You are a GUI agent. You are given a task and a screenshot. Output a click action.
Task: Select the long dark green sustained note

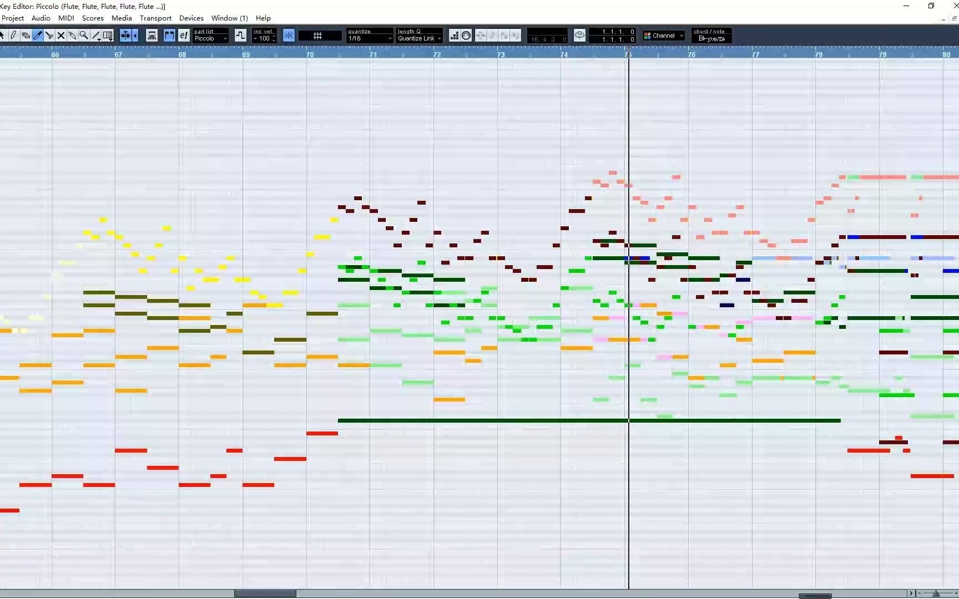pyautogui.click(x=589, y=420)
